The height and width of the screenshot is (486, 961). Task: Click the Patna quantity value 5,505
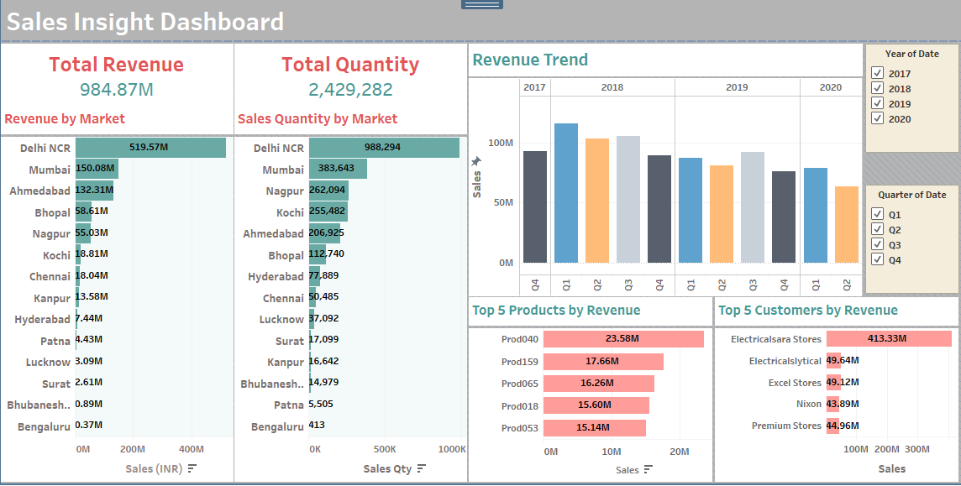321,404
